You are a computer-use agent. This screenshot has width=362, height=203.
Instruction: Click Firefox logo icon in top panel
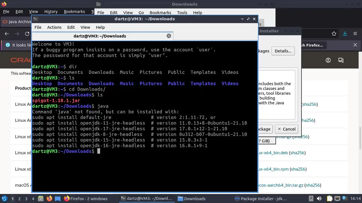pos(4,4)
